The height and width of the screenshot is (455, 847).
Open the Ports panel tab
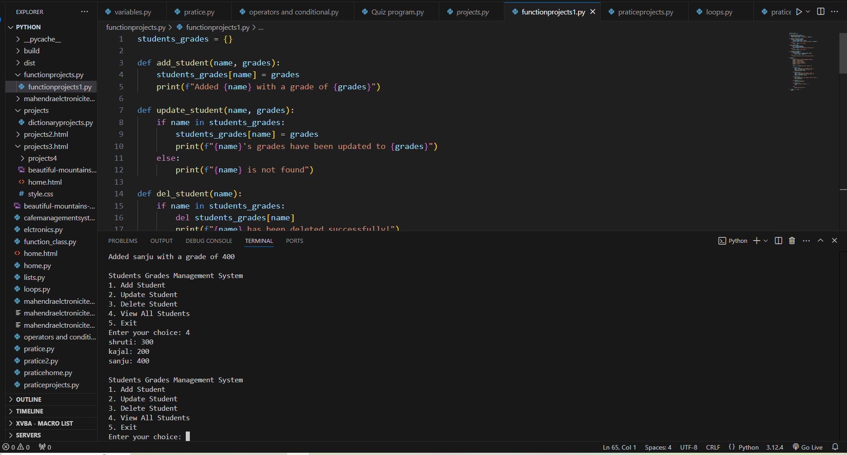tap(294, 241)
